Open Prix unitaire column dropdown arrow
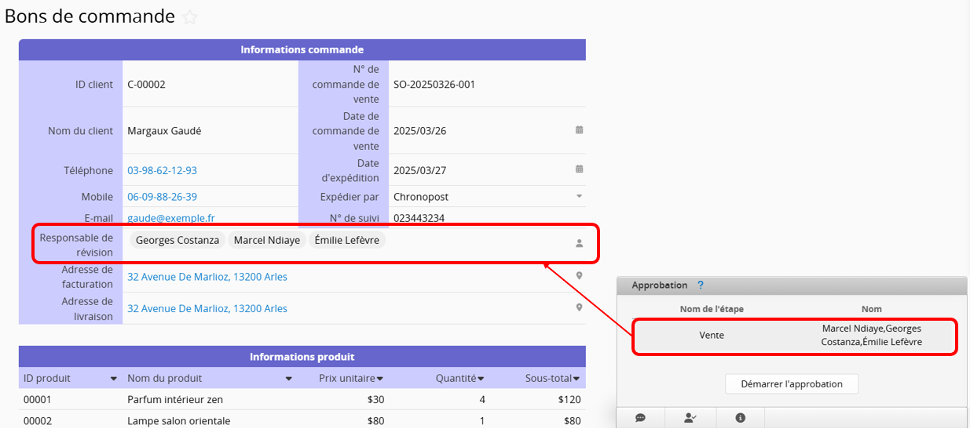Image resolution: width=970 pixels, height=436 pixels. point(380,379)
